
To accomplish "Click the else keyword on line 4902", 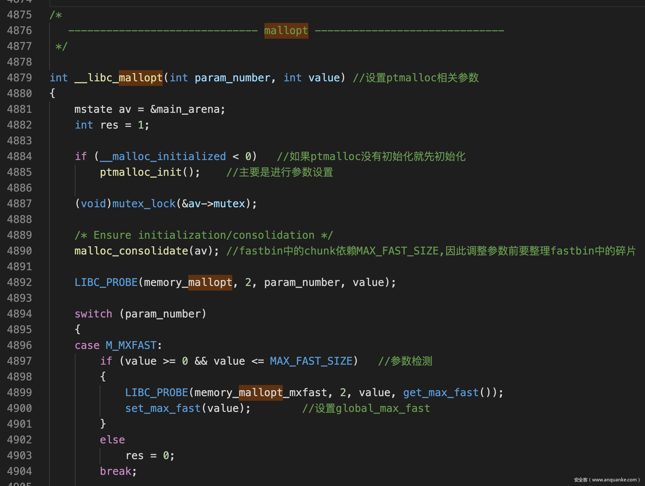I will (x=112, y=440).
